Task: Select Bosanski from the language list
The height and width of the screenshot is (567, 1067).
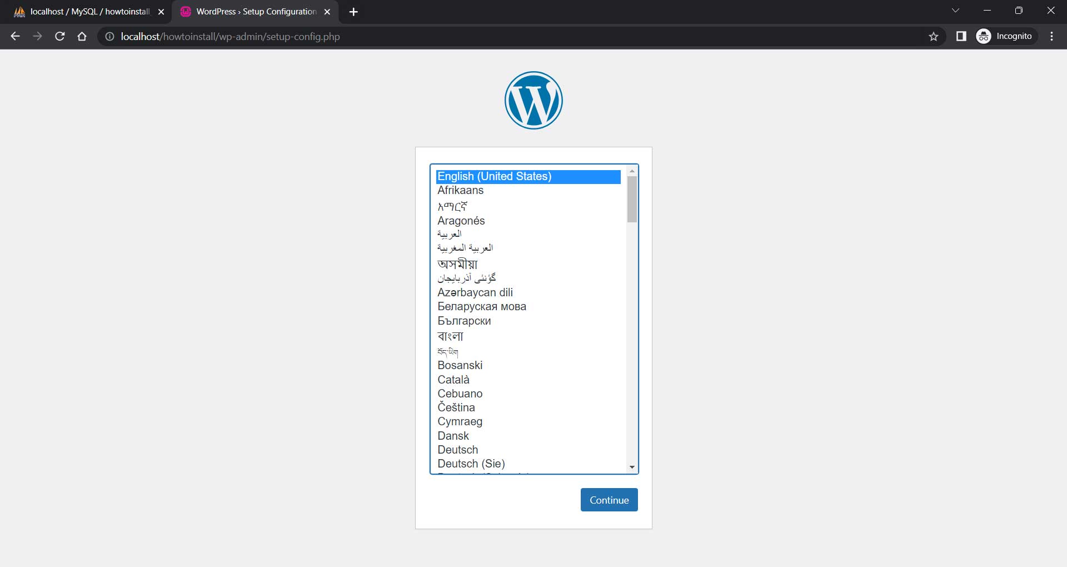Action: click(460, 365)
